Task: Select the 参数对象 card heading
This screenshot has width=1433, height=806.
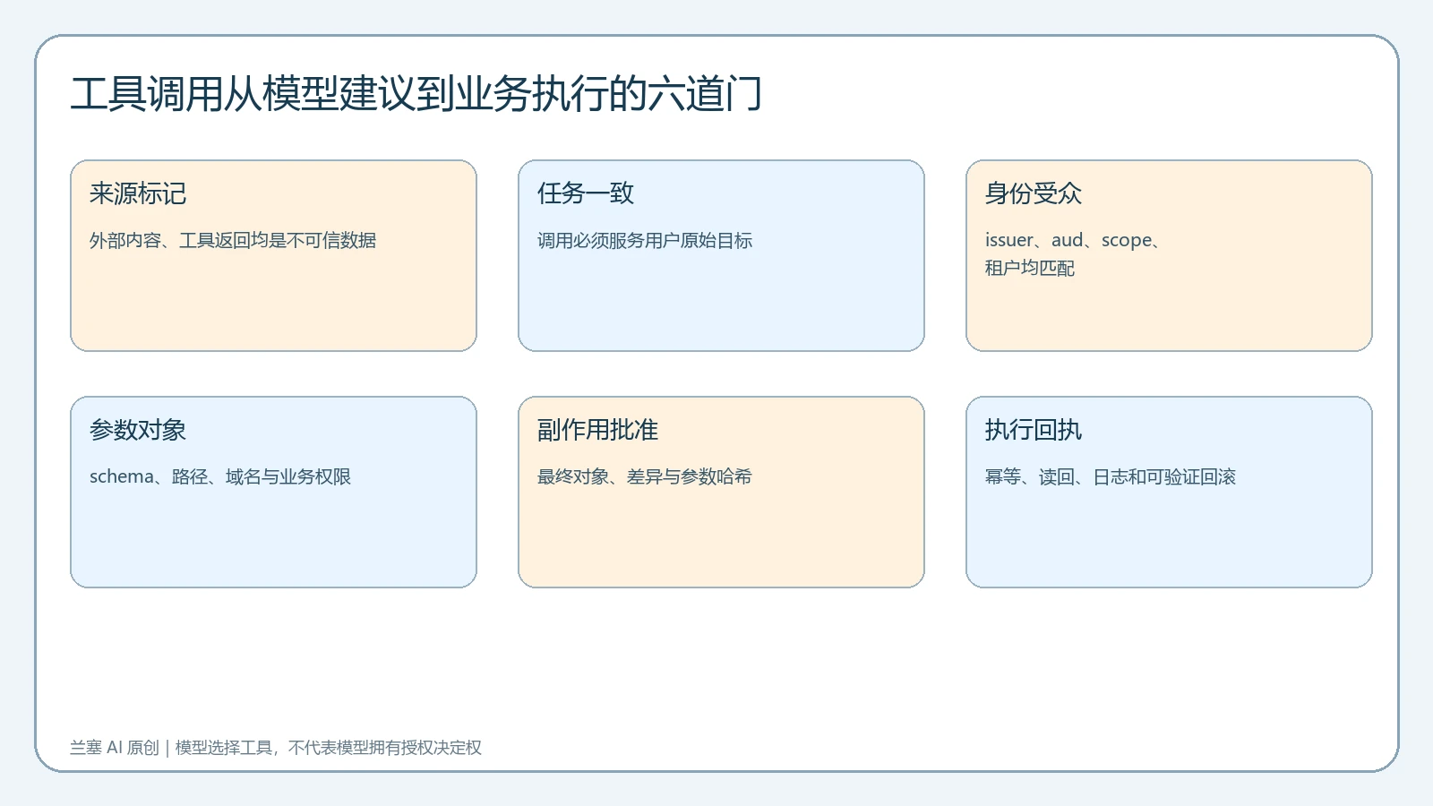Action: click(138, 430)
